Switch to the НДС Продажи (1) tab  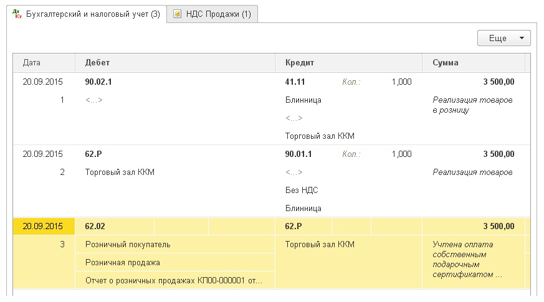212,14
